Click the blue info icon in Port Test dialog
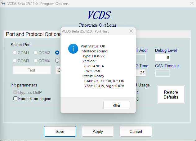This screenshot has height=141, width=196. click(73, 49)
